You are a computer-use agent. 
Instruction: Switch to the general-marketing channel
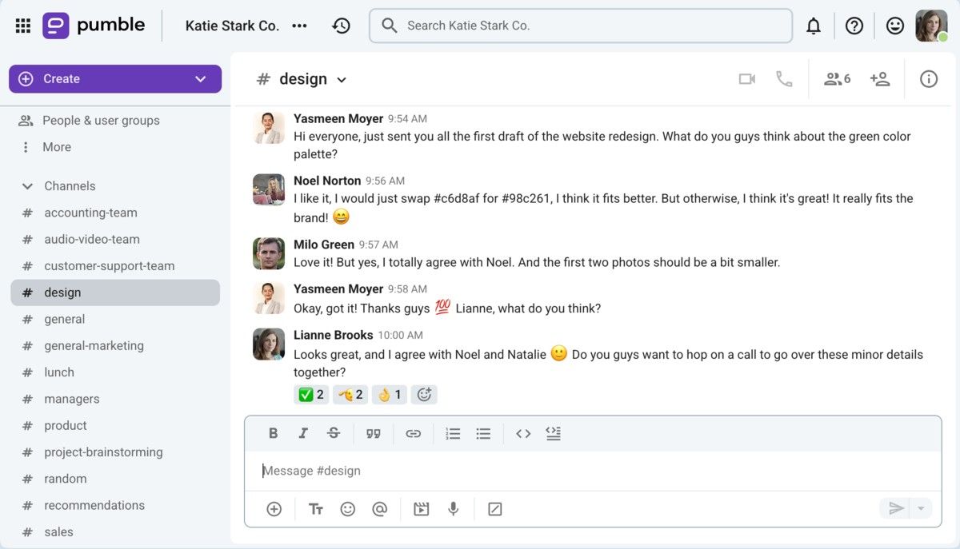pos(94,346)
